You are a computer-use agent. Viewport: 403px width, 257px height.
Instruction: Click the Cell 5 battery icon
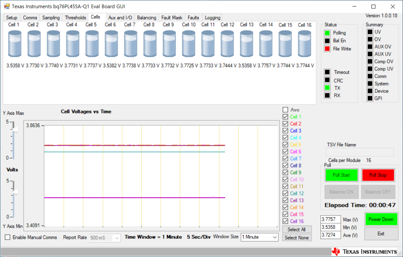pyautogui.click(x=92, y=44)
